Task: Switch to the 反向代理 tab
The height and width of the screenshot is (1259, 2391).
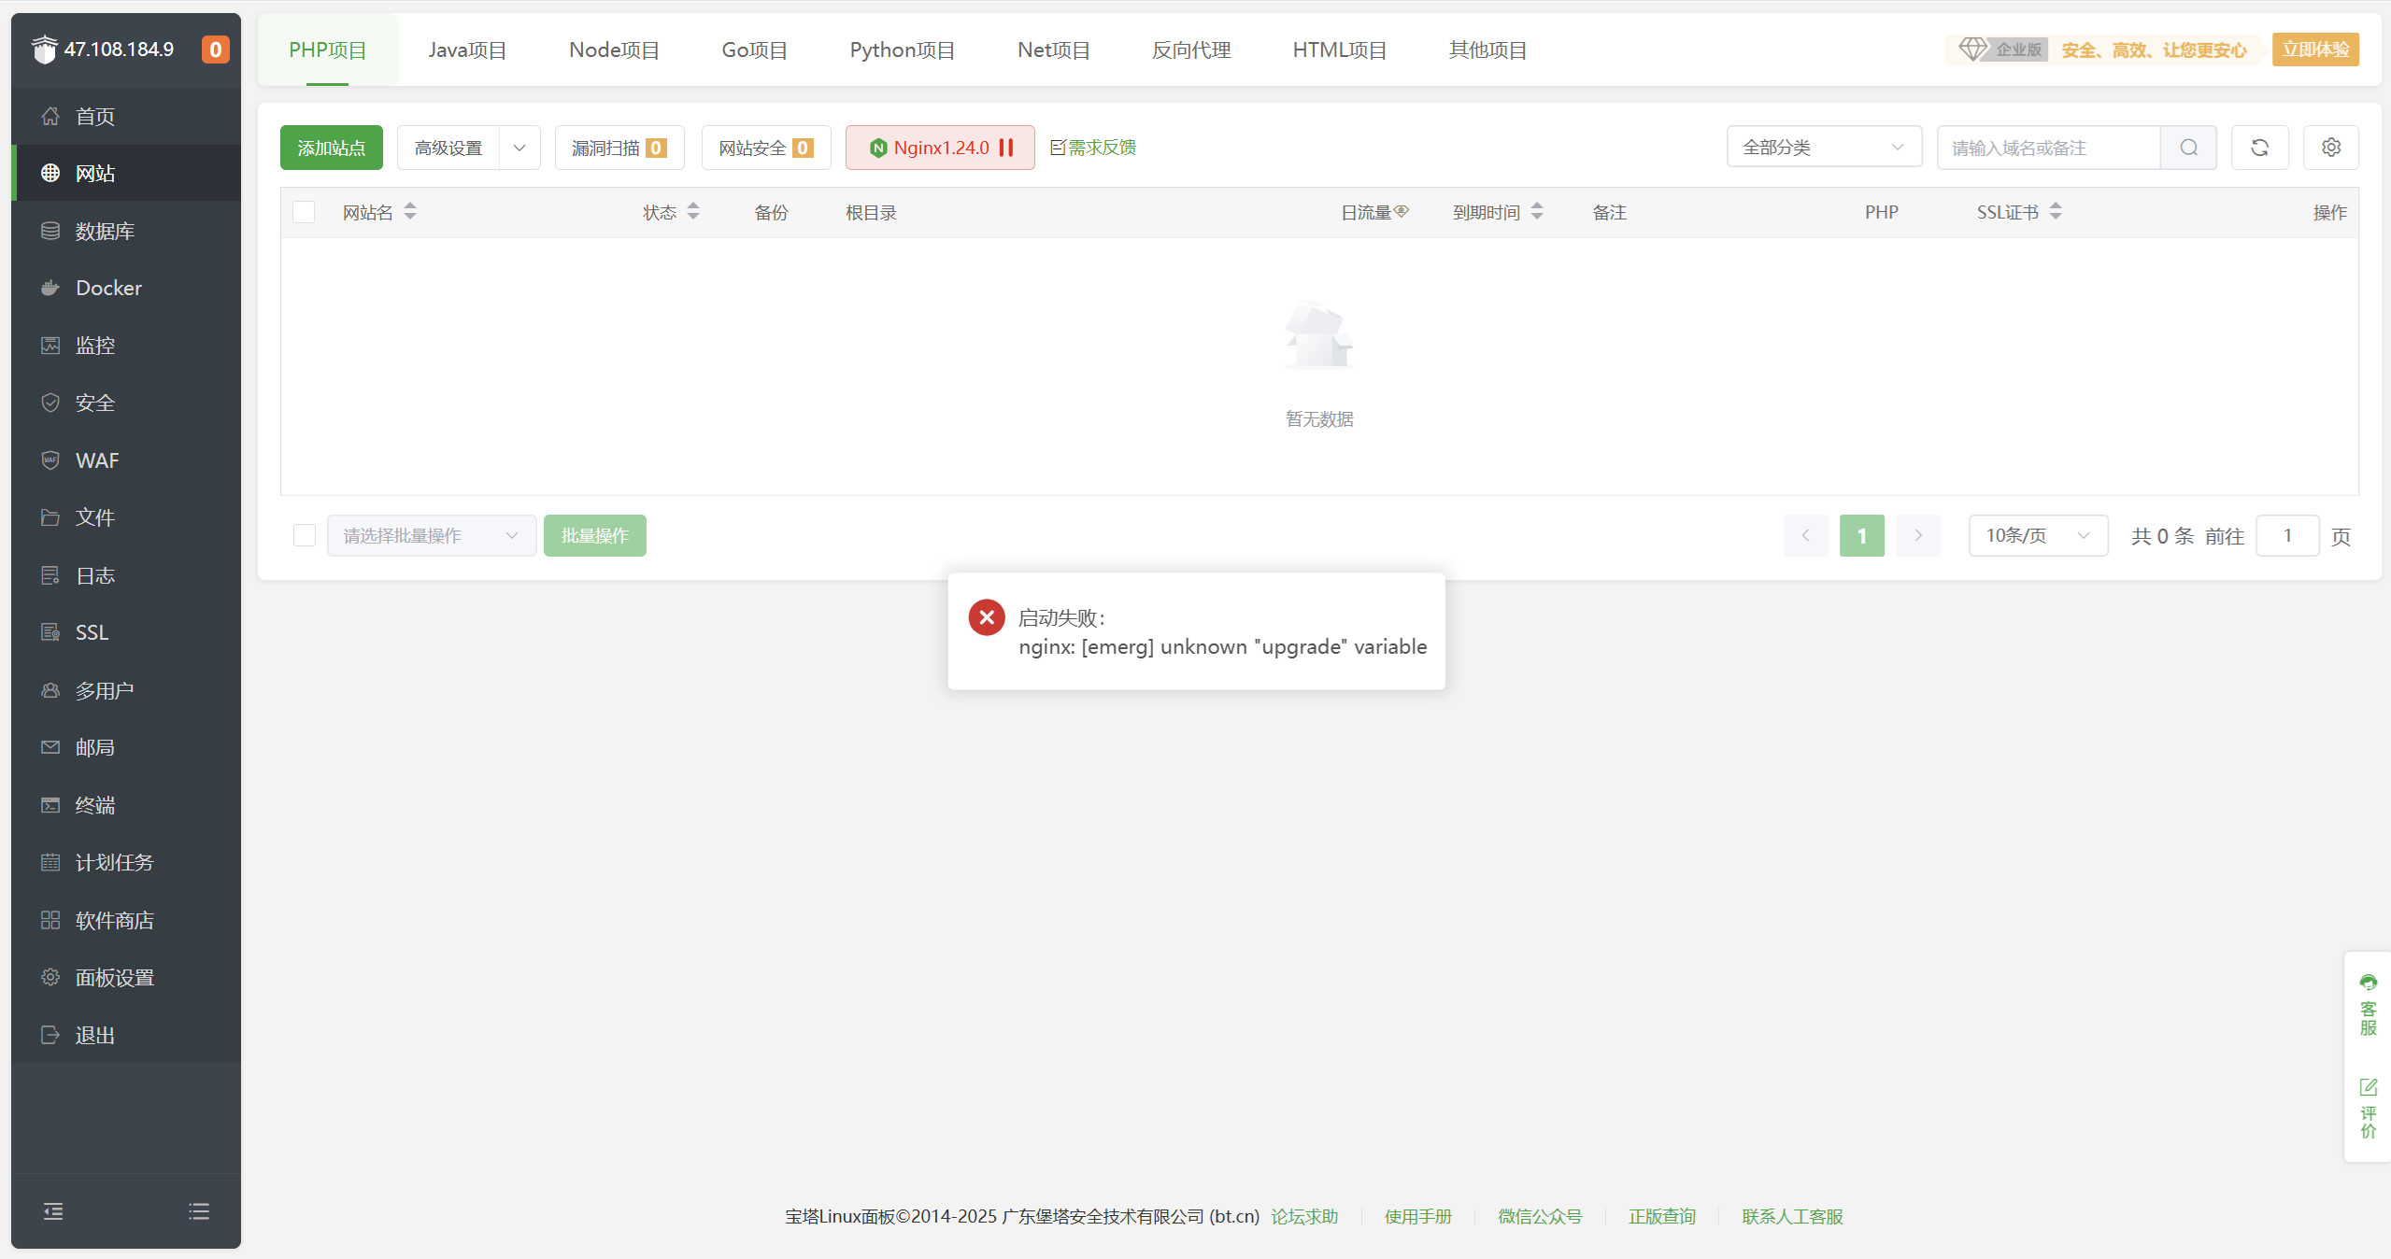Action: (1191, 50)
